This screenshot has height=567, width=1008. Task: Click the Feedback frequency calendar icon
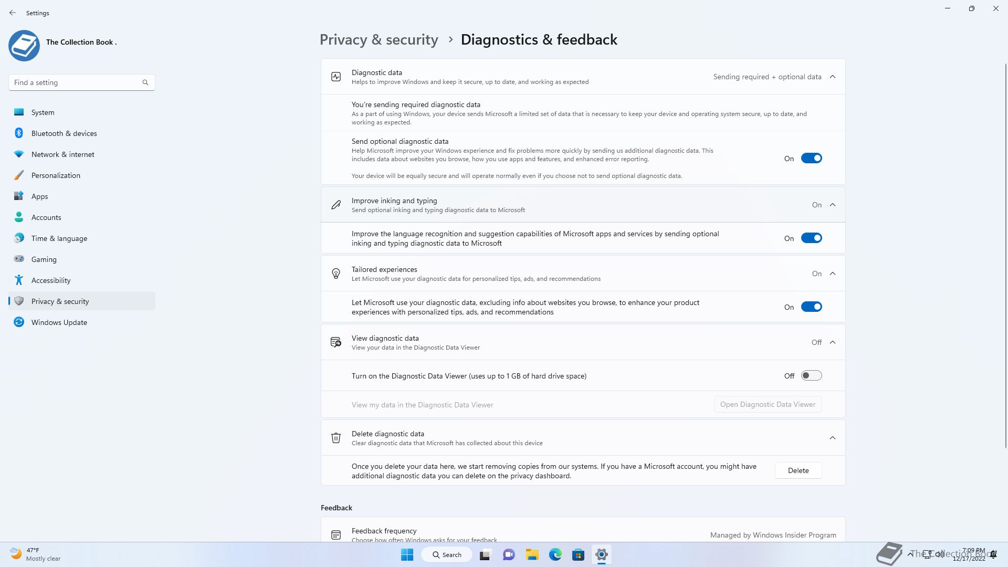[x=336, y=535]
